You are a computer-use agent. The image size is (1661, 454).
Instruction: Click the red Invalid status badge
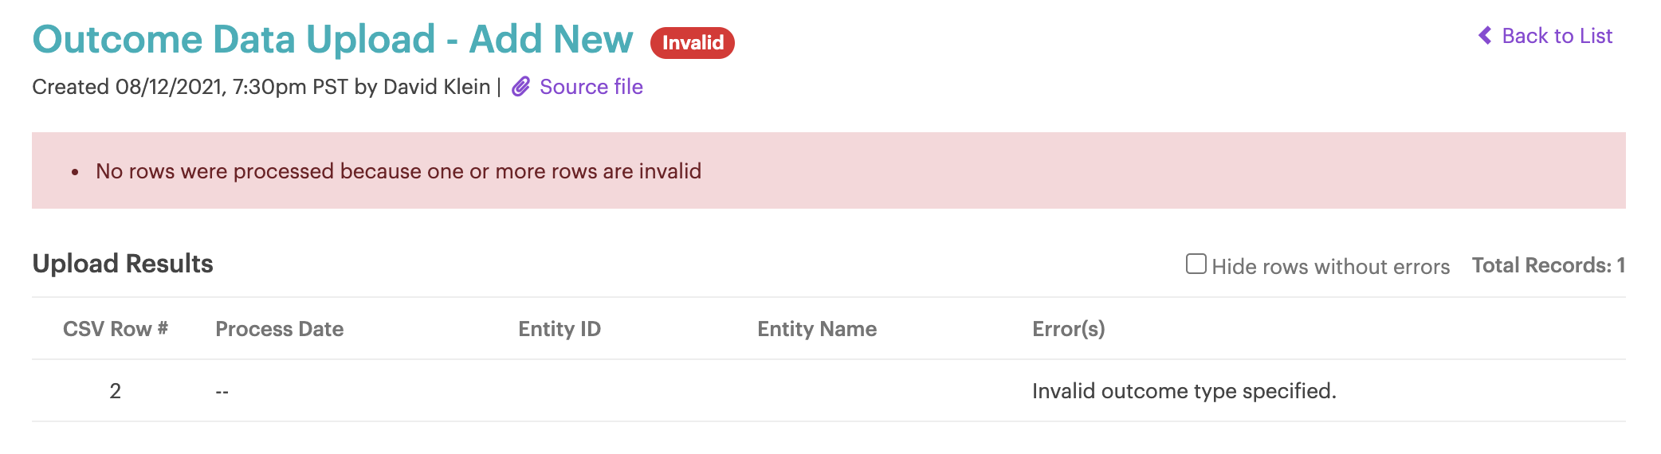(692, 43)
